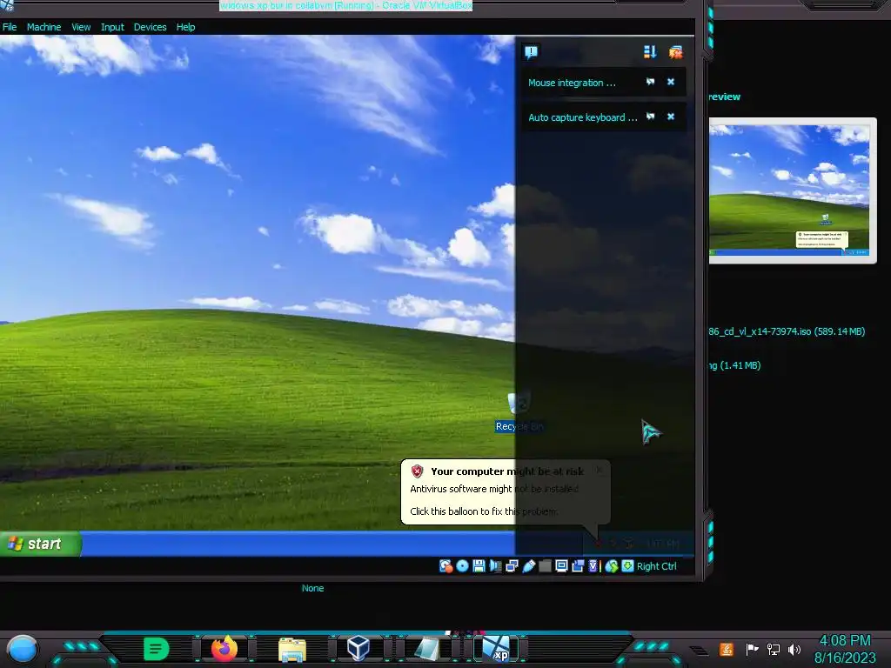Open the Devices menu

click(x=150, y=27)
